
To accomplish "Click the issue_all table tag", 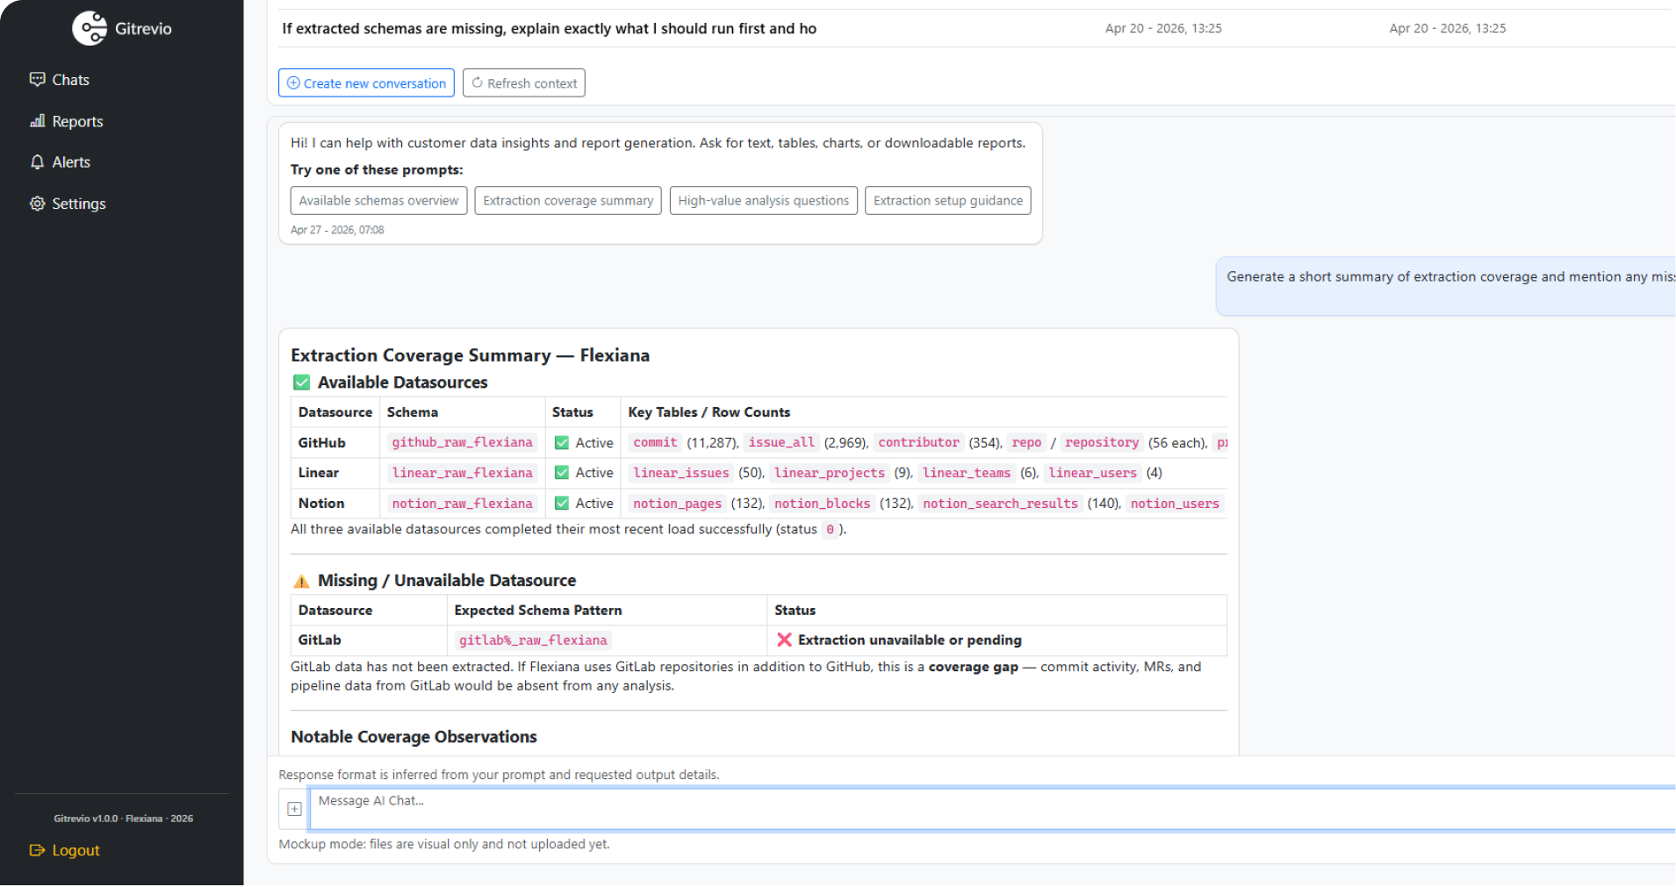I will (x=781, y=443).
